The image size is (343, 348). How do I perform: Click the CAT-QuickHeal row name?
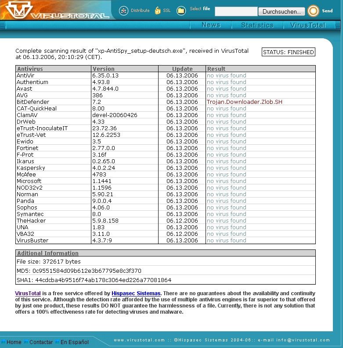36,109
